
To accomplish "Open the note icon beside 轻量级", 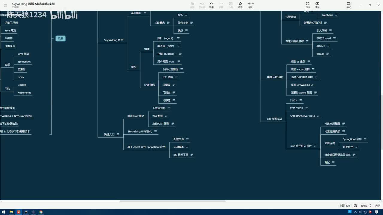I will tap(174, 85).
